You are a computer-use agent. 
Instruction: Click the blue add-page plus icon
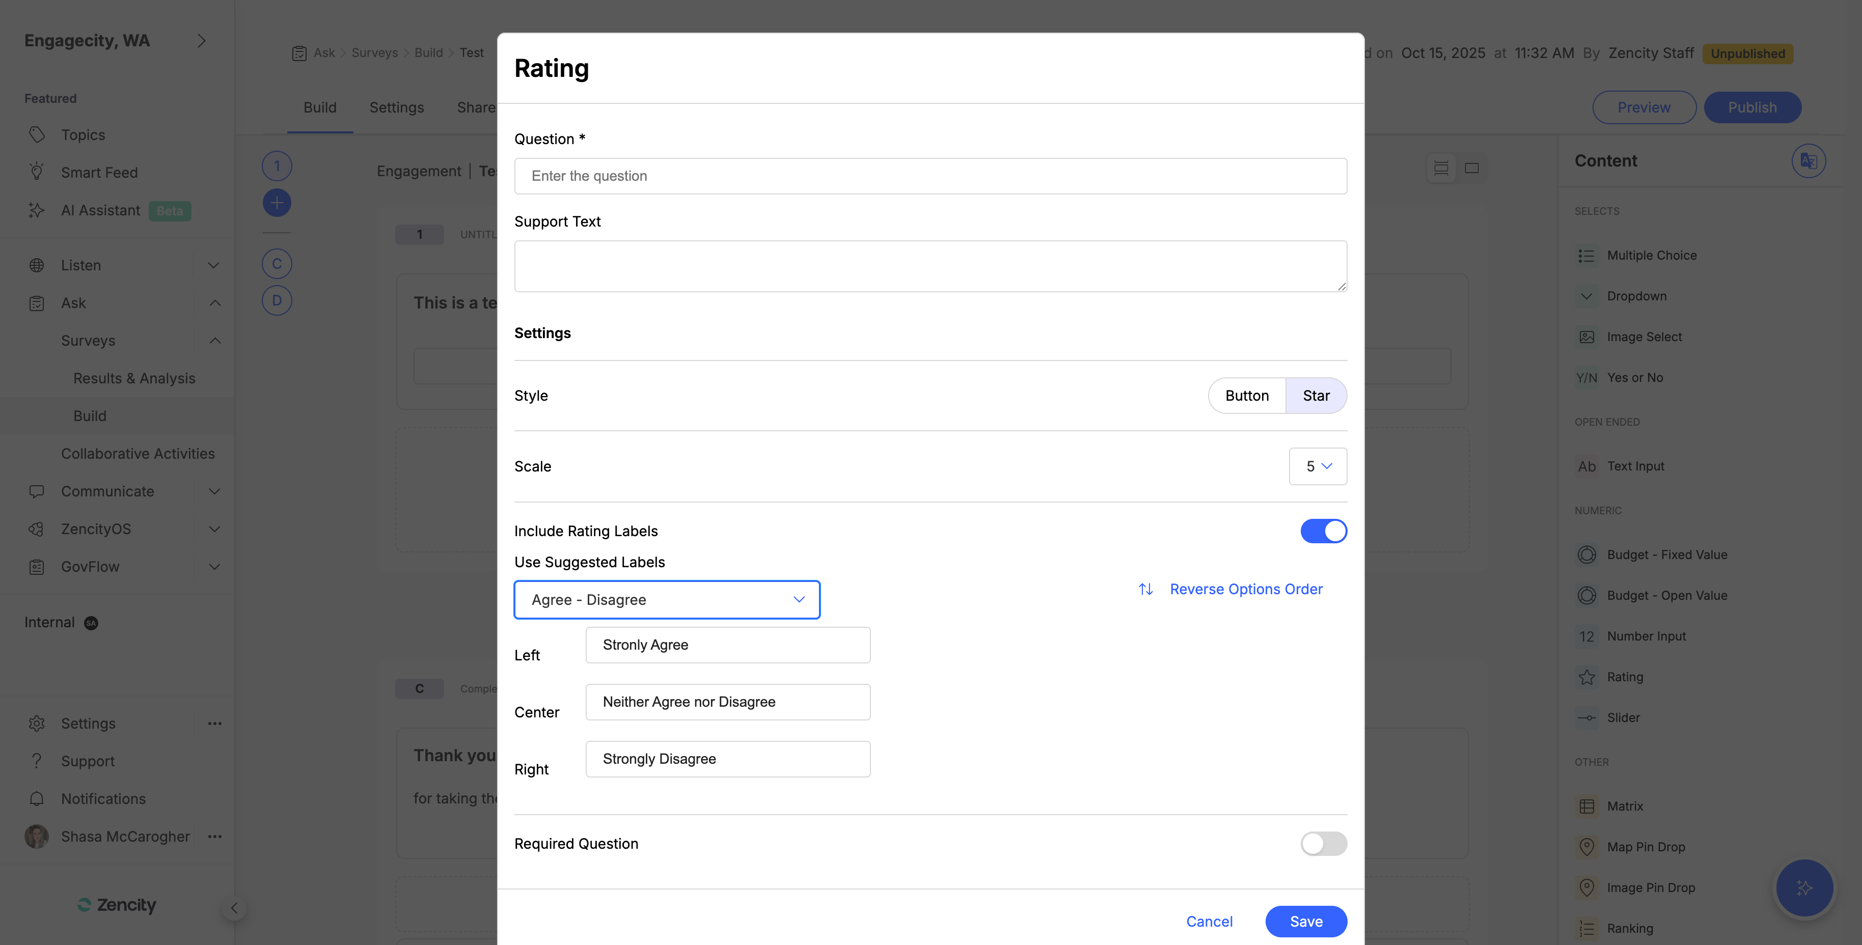276,203
